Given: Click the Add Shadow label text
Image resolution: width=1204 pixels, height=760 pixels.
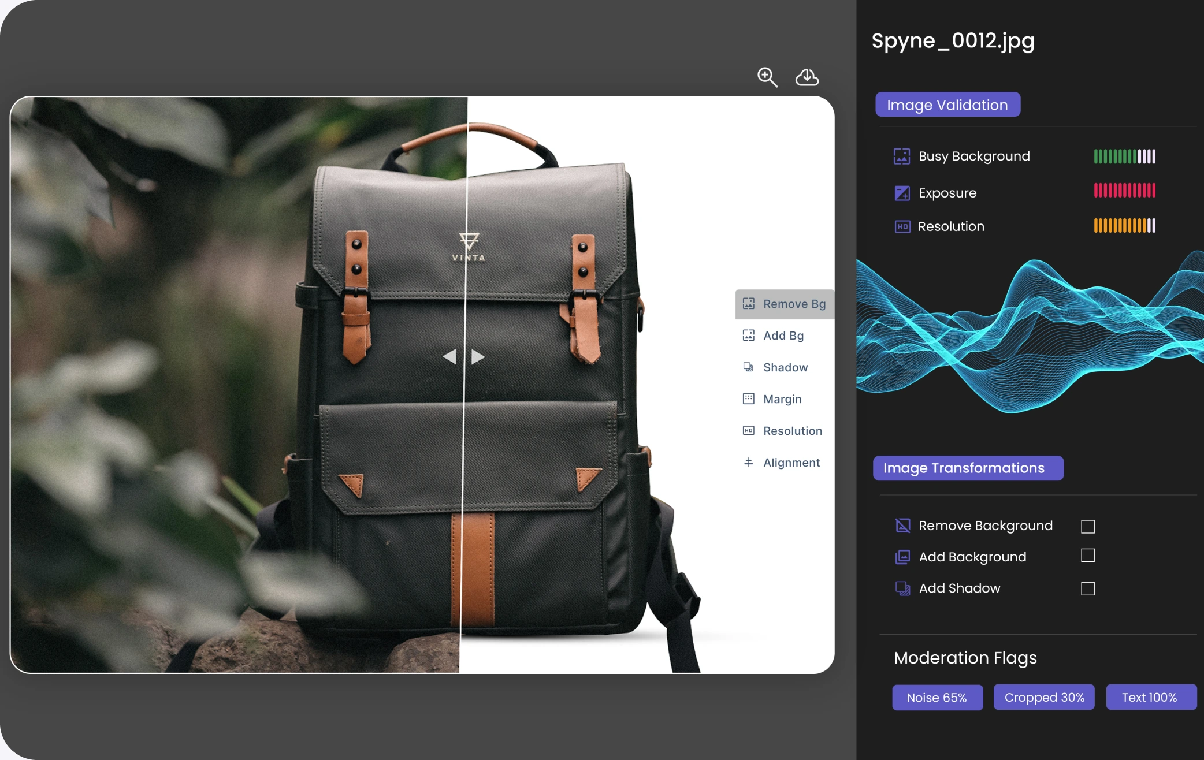Looking at the screenshot, I should tap(960, 588).
